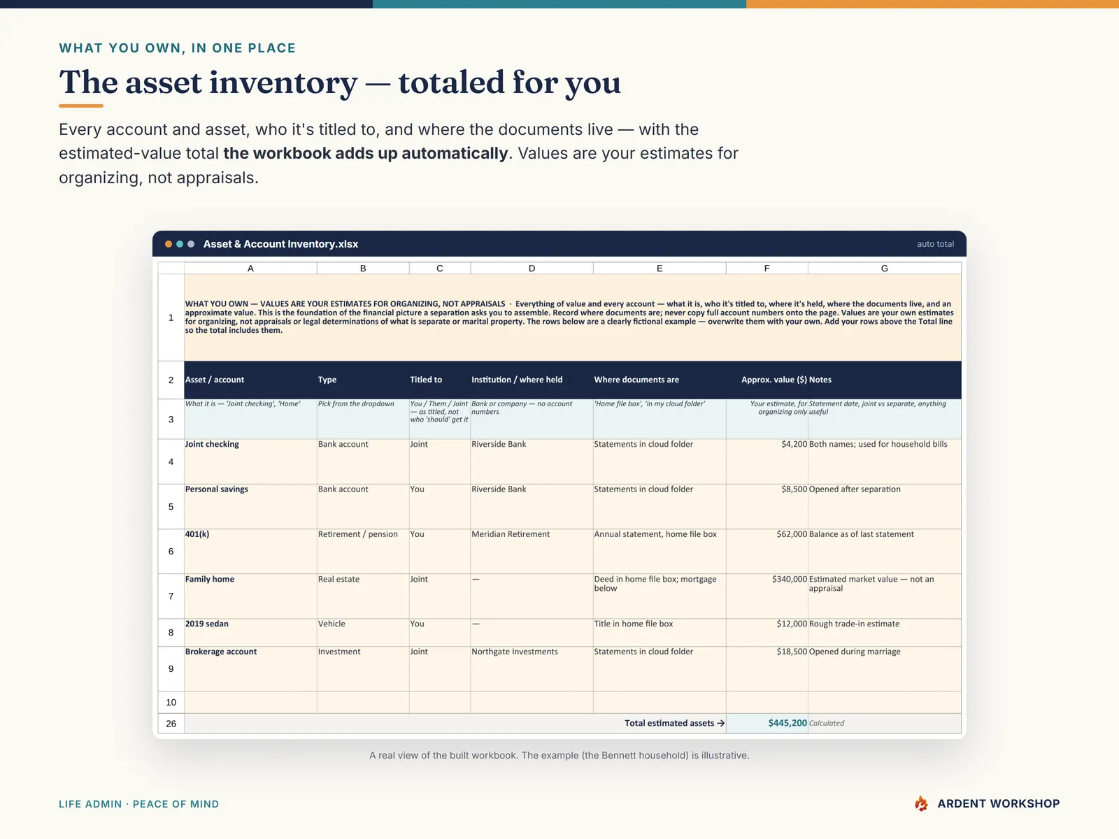
Task: Select row 1 header
Action: tap(171, 317)
